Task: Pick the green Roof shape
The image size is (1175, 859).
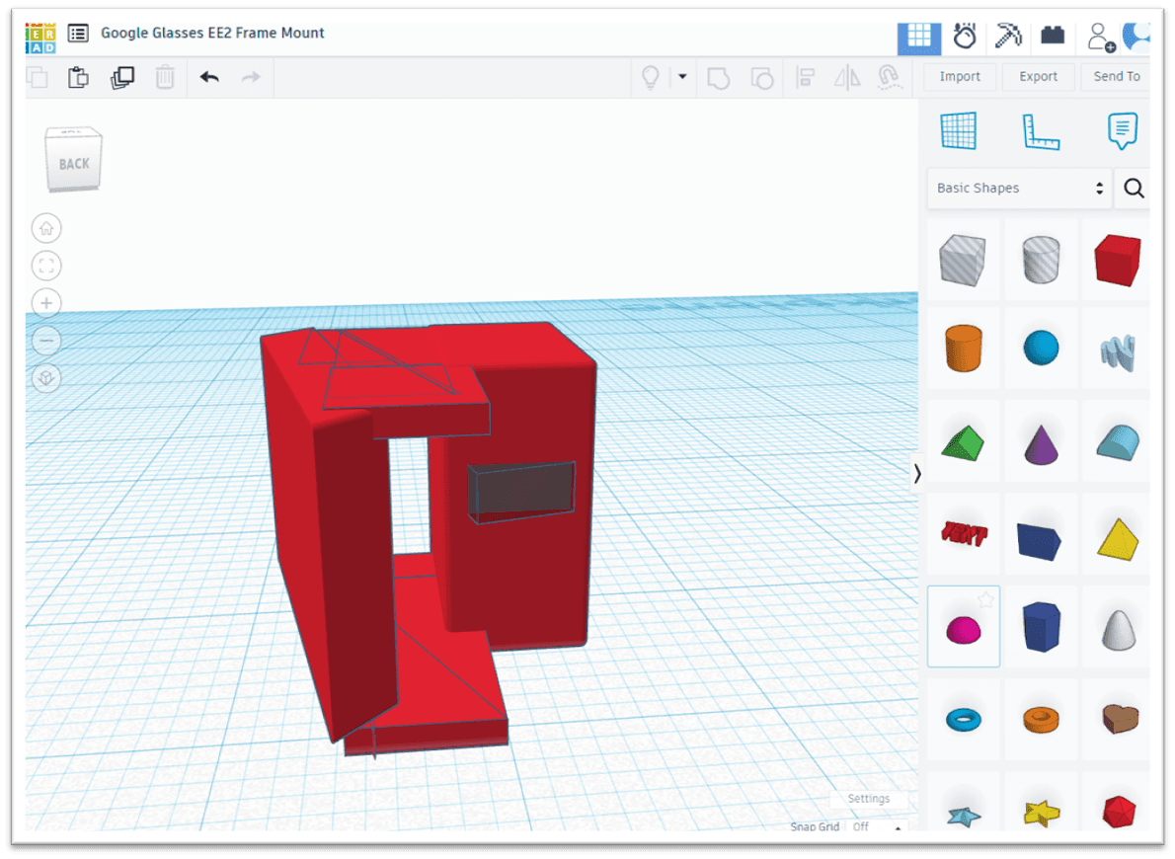Action: click(963, 443)
